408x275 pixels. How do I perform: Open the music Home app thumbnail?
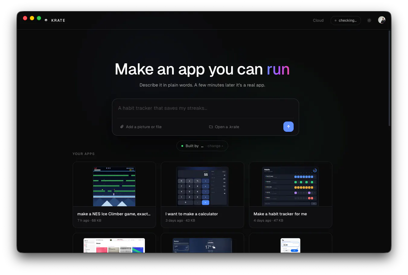coord(114,245)
